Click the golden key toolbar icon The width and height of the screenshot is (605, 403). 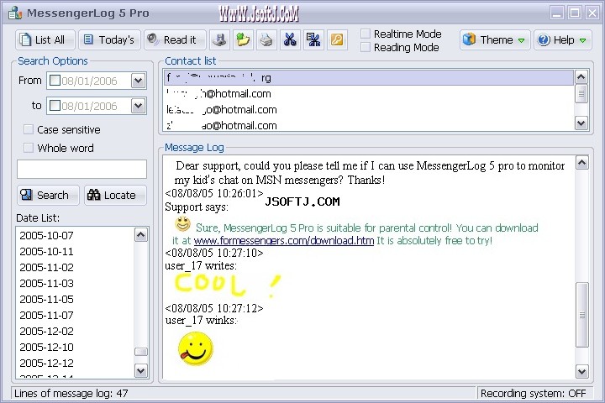click(337, 39)
